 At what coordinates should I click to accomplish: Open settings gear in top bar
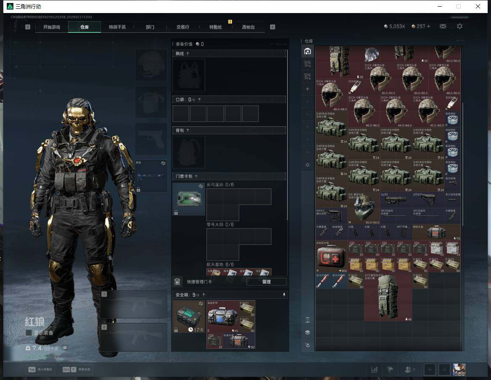point(459,27)
